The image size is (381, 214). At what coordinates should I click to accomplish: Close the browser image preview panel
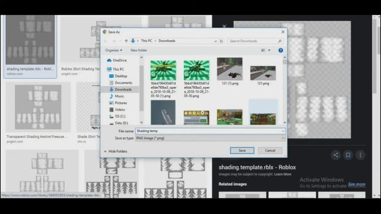(224, 26)
